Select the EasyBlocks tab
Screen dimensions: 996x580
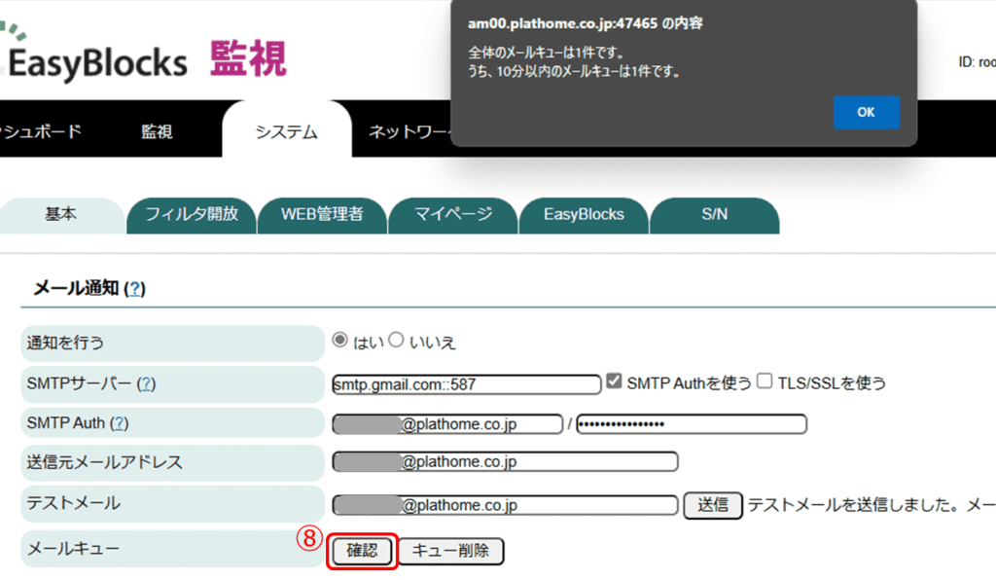584,216
